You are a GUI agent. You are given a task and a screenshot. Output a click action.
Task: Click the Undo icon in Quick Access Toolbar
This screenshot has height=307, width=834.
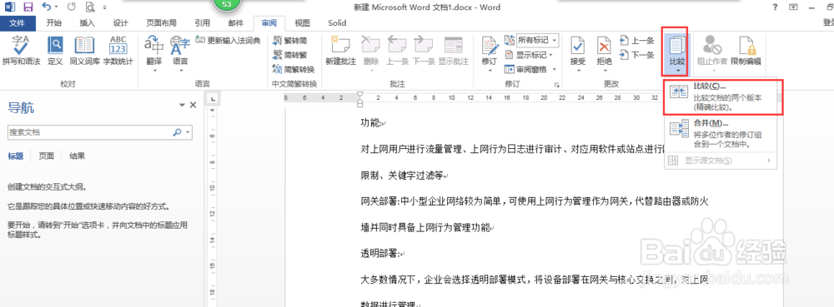(47, 7)
